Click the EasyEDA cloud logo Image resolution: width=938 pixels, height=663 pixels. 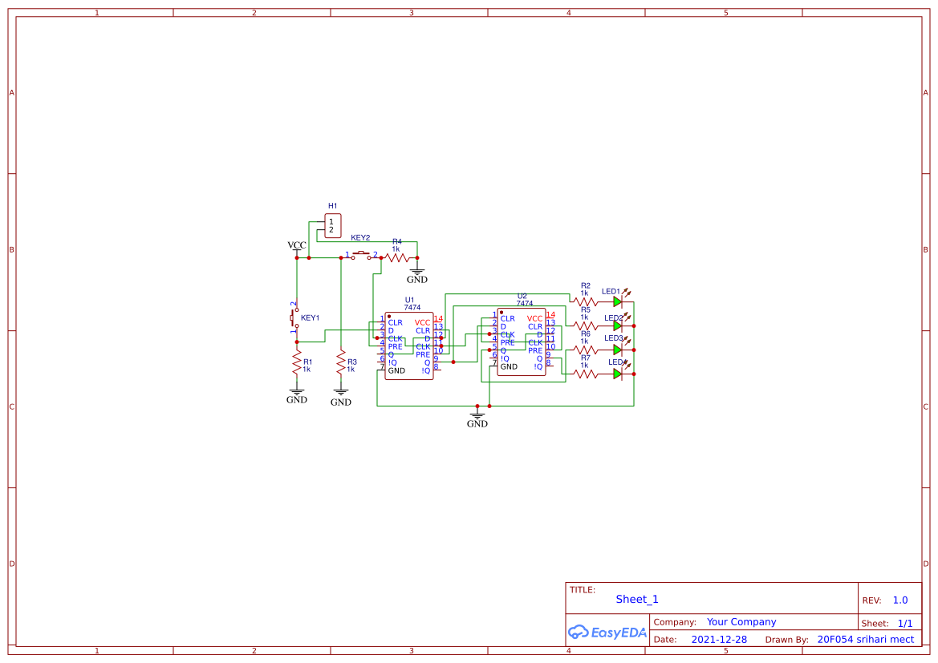607,633
